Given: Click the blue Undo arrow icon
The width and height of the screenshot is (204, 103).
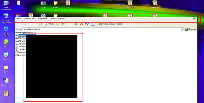Looking at the screenshot, I should pyautogui.click(x=87, y=24).
